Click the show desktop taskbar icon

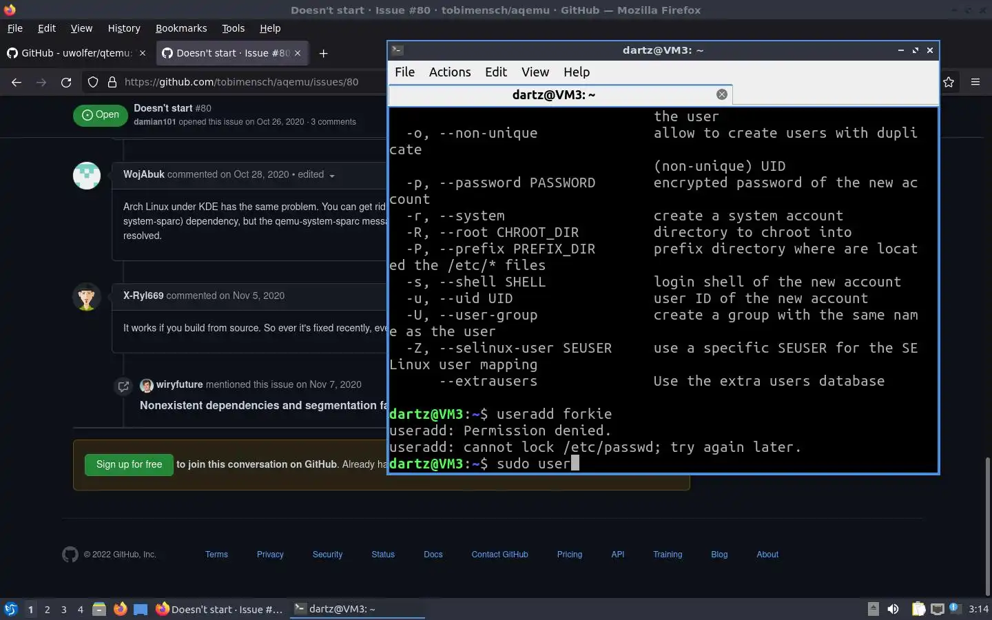tap(141, 609)
